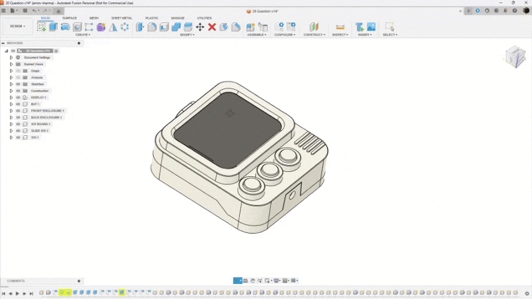Open the MODIFY menu label
This screenshot has width=532, height=299.
tap(187, 35)
